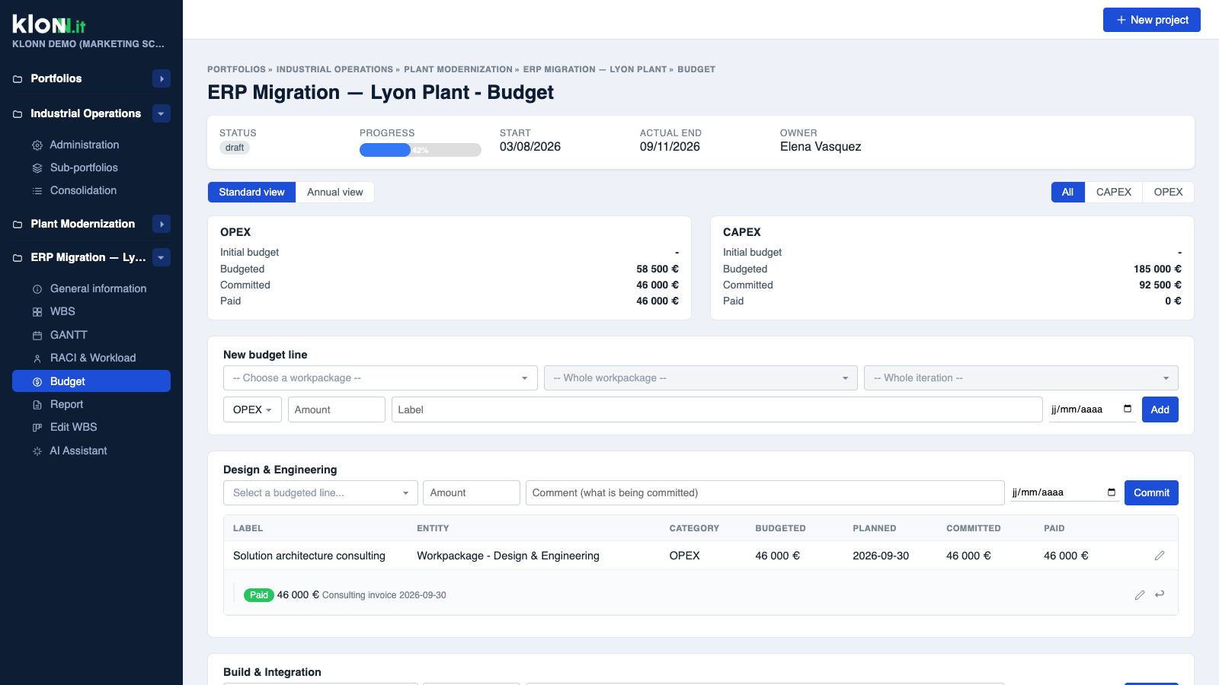Click the Klonn.it logo
1219x685 pixels.
(x=49, y=24)
